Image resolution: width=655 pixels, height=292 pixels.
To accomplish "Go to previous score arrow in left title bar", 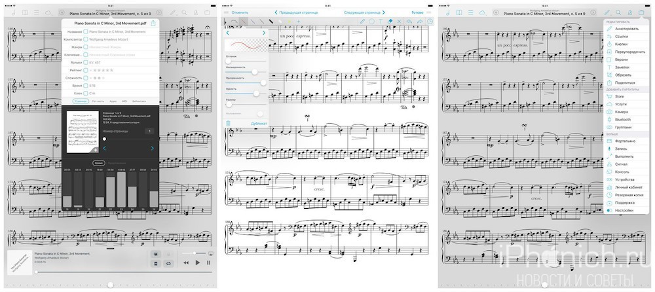I will (x=62, y=12).
